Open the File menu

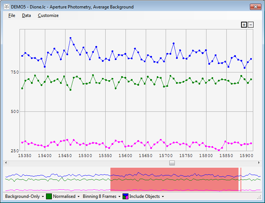pyautogui.click(x=12, y=15)
